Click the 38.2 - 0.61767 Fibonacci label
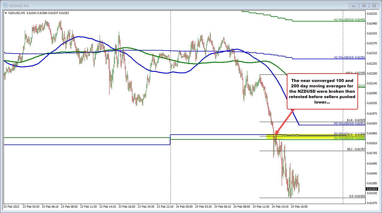The image size is (382, 213). [x=356, y=149]
